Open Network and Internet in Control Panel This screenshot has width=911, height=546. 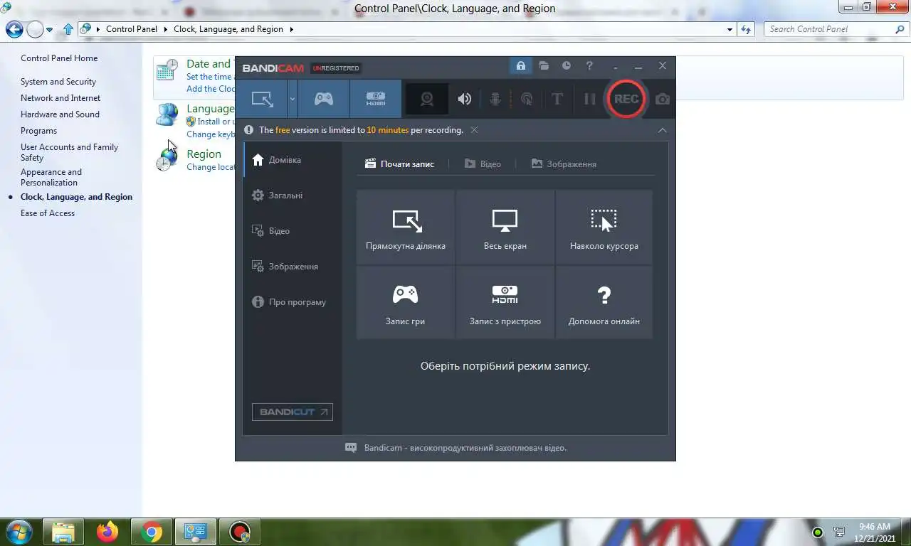coord(60,98)
